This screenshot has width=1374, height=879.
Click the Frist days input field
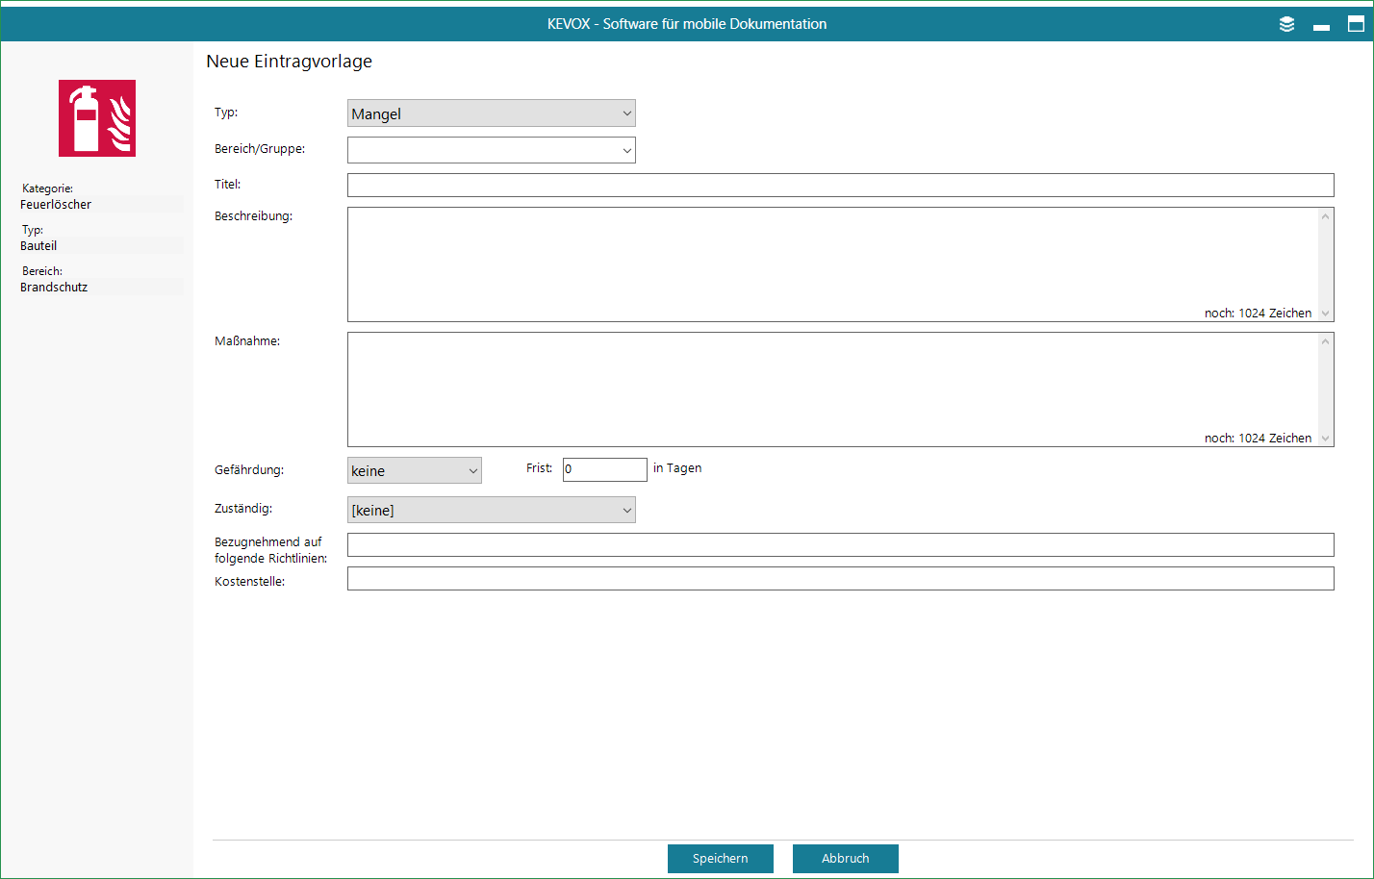click(x=605, y=469)
